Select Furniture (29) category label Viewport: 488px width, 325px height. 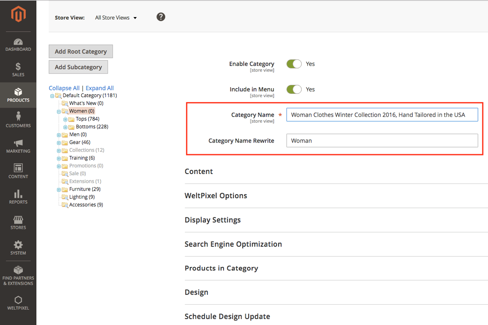click(85, 189)
